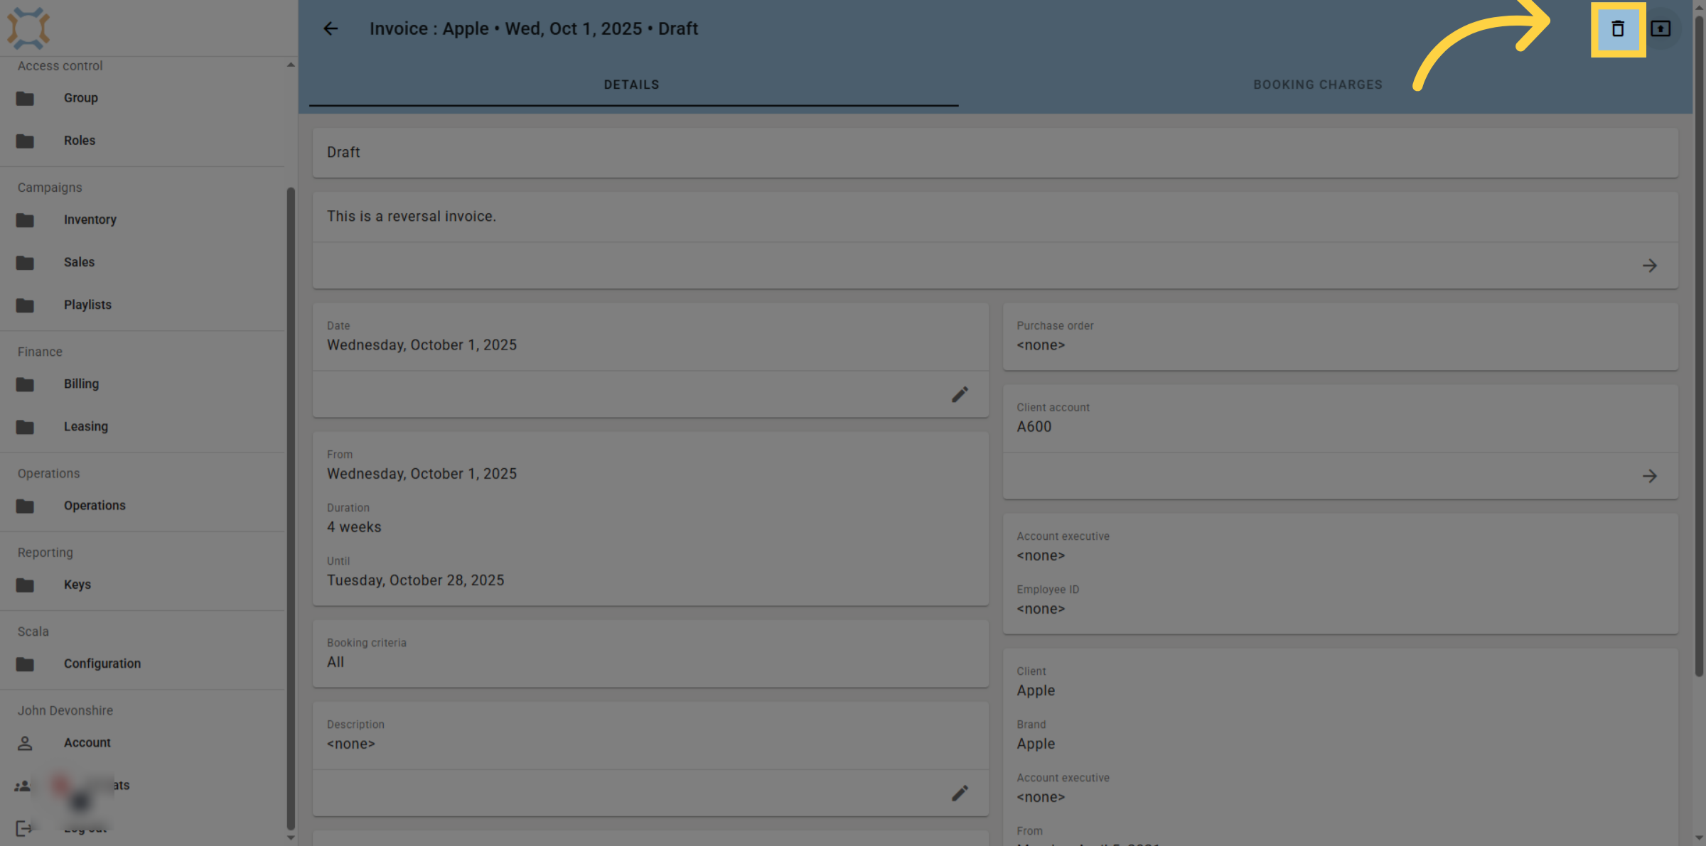Image resolution: width=1706 pixels, height=846 pixels.
Task: Open the Billing folder icon
Action: click(x=25, y=384)
